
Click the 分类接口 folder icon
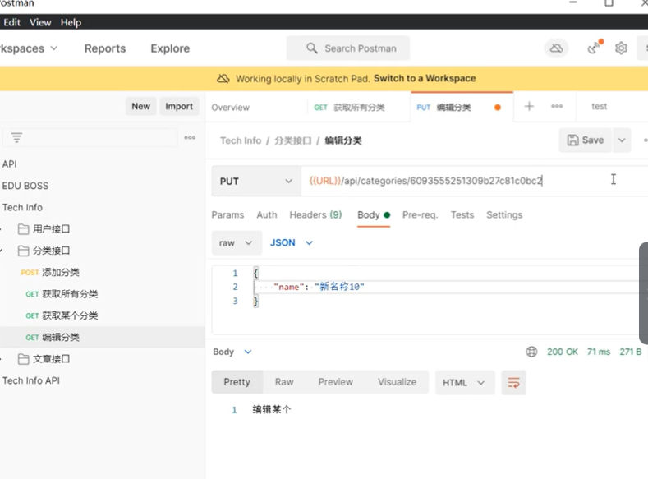[23, 251]
